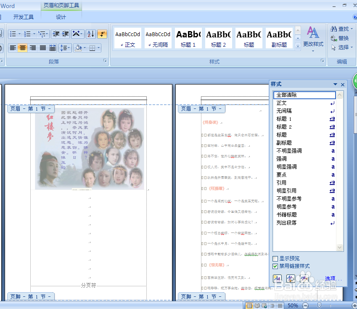Adjust the zoom slider handle
The image size is (357, 309).
(x=319, y=305)
